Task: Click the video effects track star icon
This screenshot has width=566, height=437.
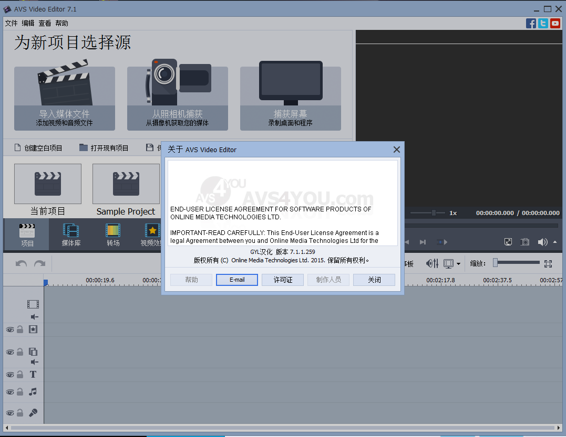Action: coord(33,329)
